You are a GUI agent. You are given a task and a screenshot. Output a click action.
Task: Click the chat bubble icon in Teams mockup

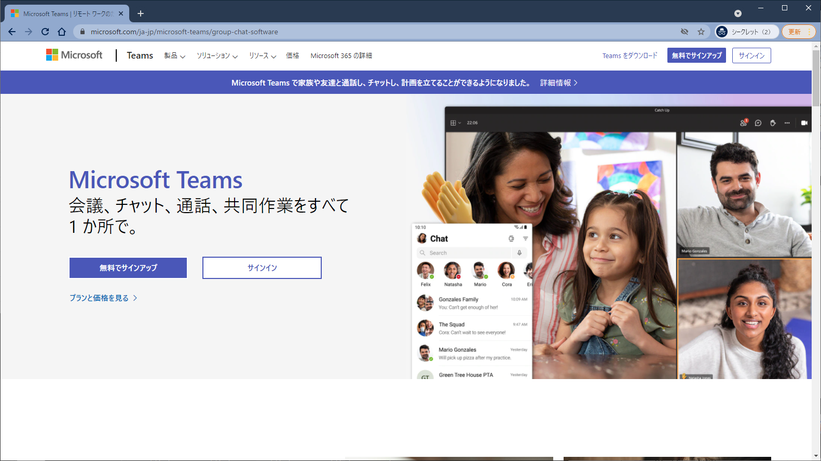pos(758,123)
